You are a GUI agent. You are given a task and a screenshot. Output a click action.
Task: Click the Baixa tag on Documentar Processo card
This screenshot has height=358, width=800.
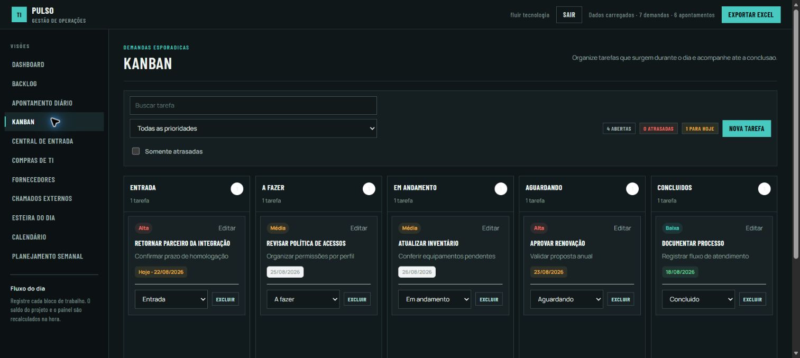click(672, 228)
